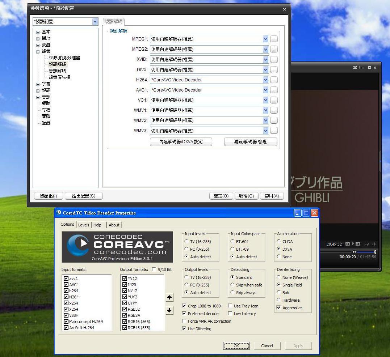Select 音訊解碼 in the settings tree
The width and height of the screenshot is (390, 357).
pos(58,71)
